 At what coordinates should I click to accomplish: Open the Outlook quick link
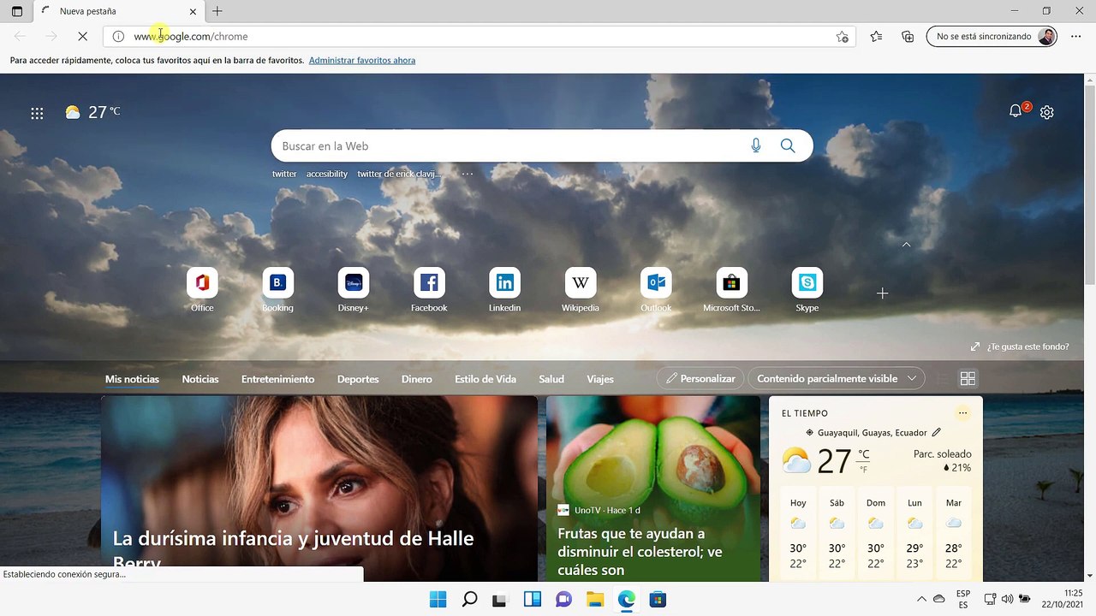pyautogui.click(x=656, y=290)
